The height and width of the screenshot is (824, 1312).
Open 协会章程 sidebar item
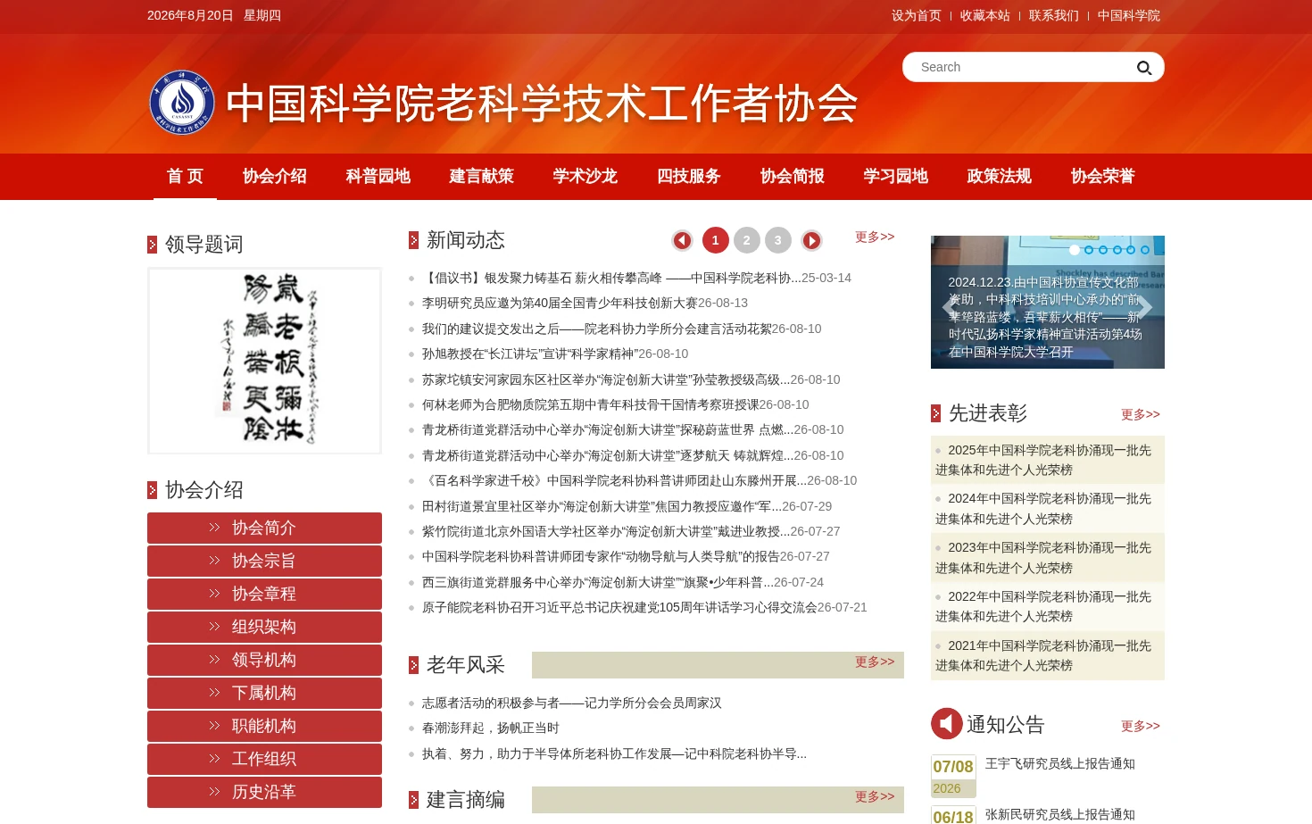click(x=264, y=594)
